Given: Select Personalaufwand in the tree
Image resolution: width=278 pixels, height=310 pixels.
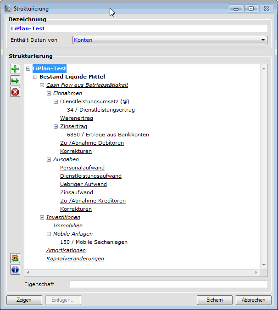Looking at the screenshot, I should pyautogui.click(x=82, y=168).
